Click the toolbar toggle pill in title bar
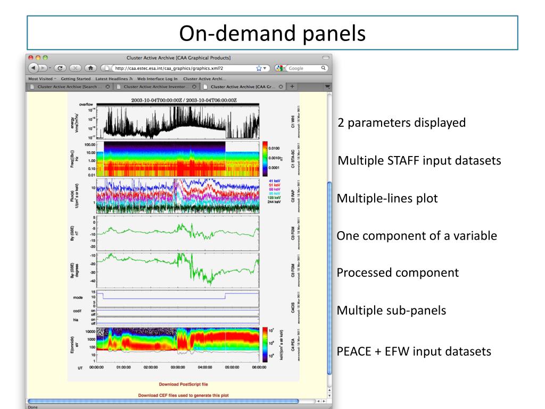The image size is (545, 409). 326,58
